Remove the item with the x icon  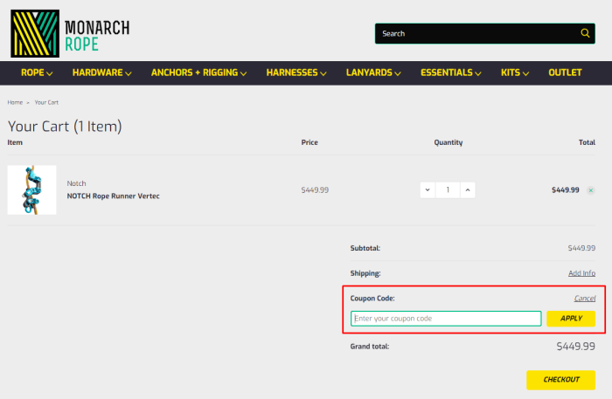(x=591, y=190)
